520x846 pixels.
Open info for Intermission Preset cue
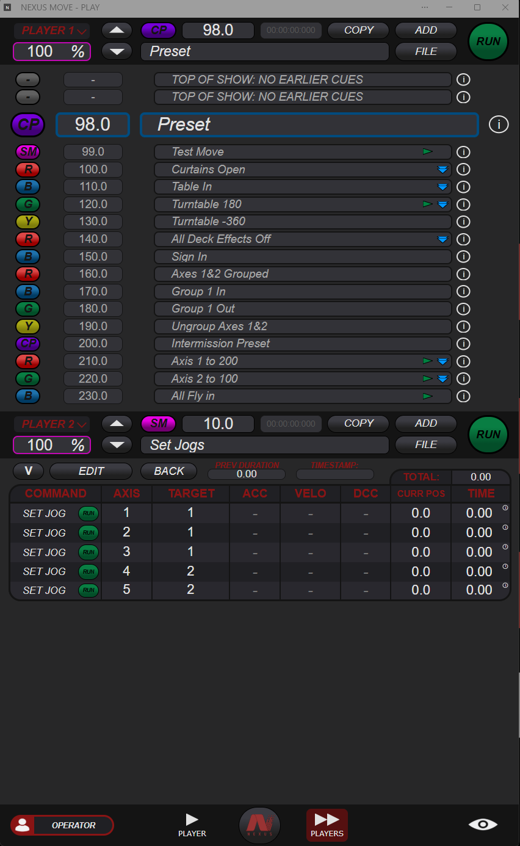pos(463,344)
